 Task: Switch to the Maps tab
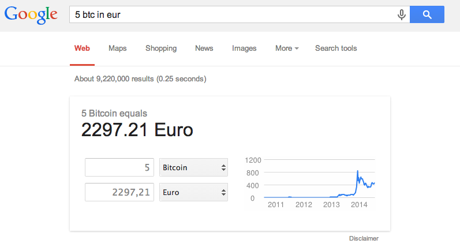117,48
